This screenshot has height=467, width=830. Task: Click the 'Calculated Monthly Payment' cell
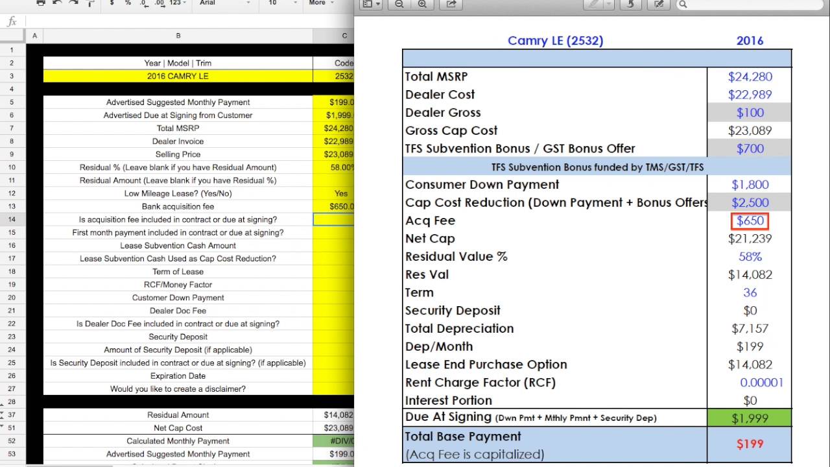[178, 440]
